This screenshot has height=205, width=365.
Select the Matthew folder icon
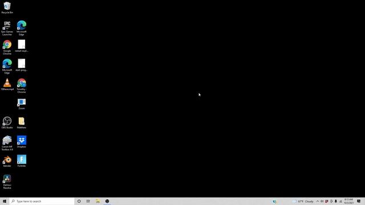click(x=22, y=123)
